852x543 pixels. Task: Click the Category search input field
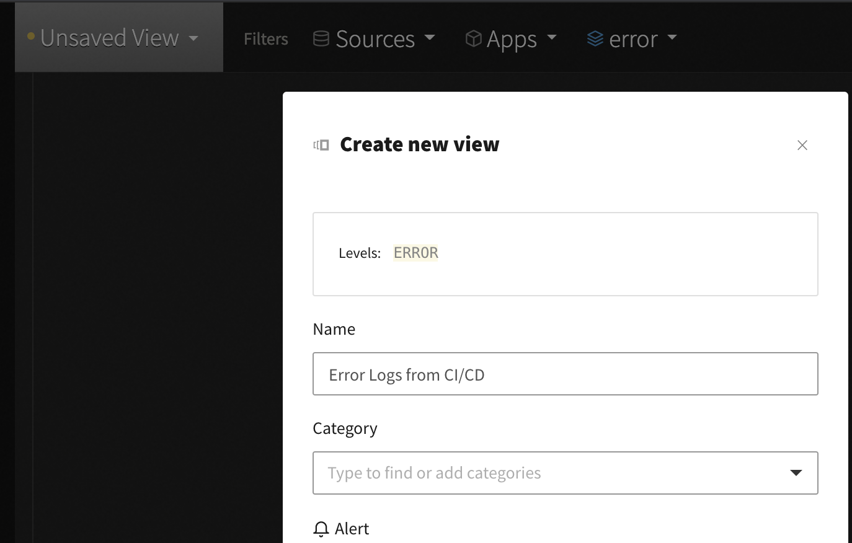click(x=546, y=473)
